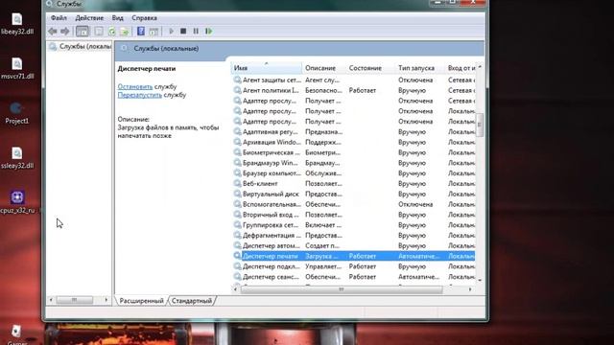Click the Export list toolbar icon

click(125, 32)
